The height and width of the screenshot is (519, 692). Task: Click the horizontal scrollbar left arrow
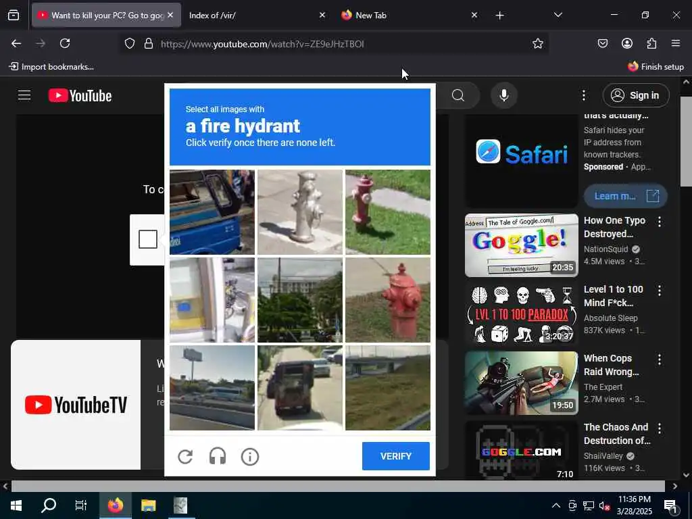click(5, 486)
